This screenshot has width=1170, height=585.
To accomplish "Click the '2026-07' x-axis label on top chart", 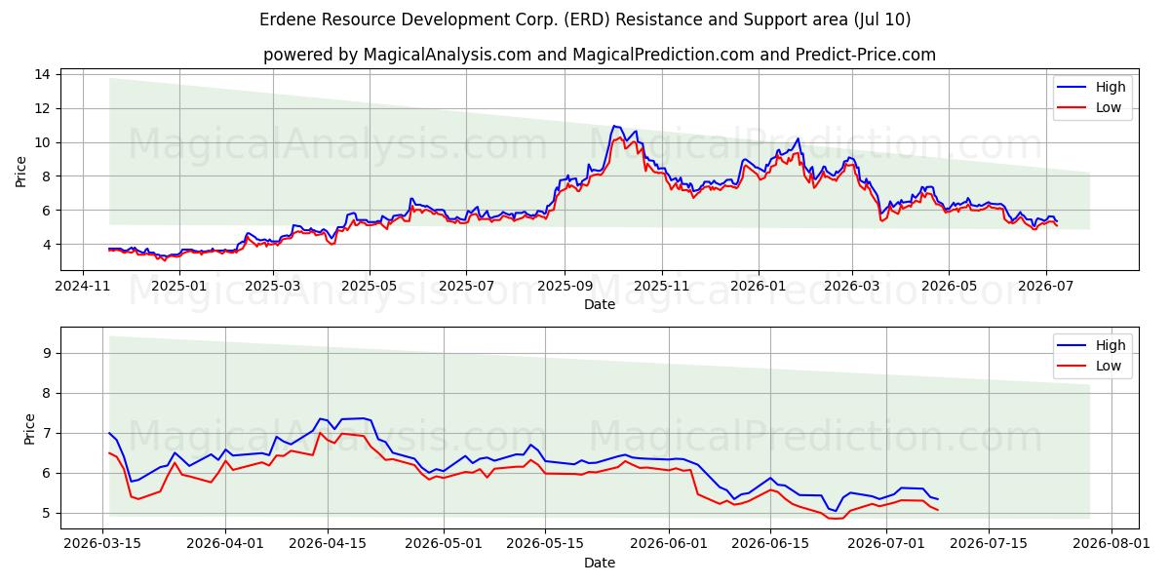I will pos(1045,287).
